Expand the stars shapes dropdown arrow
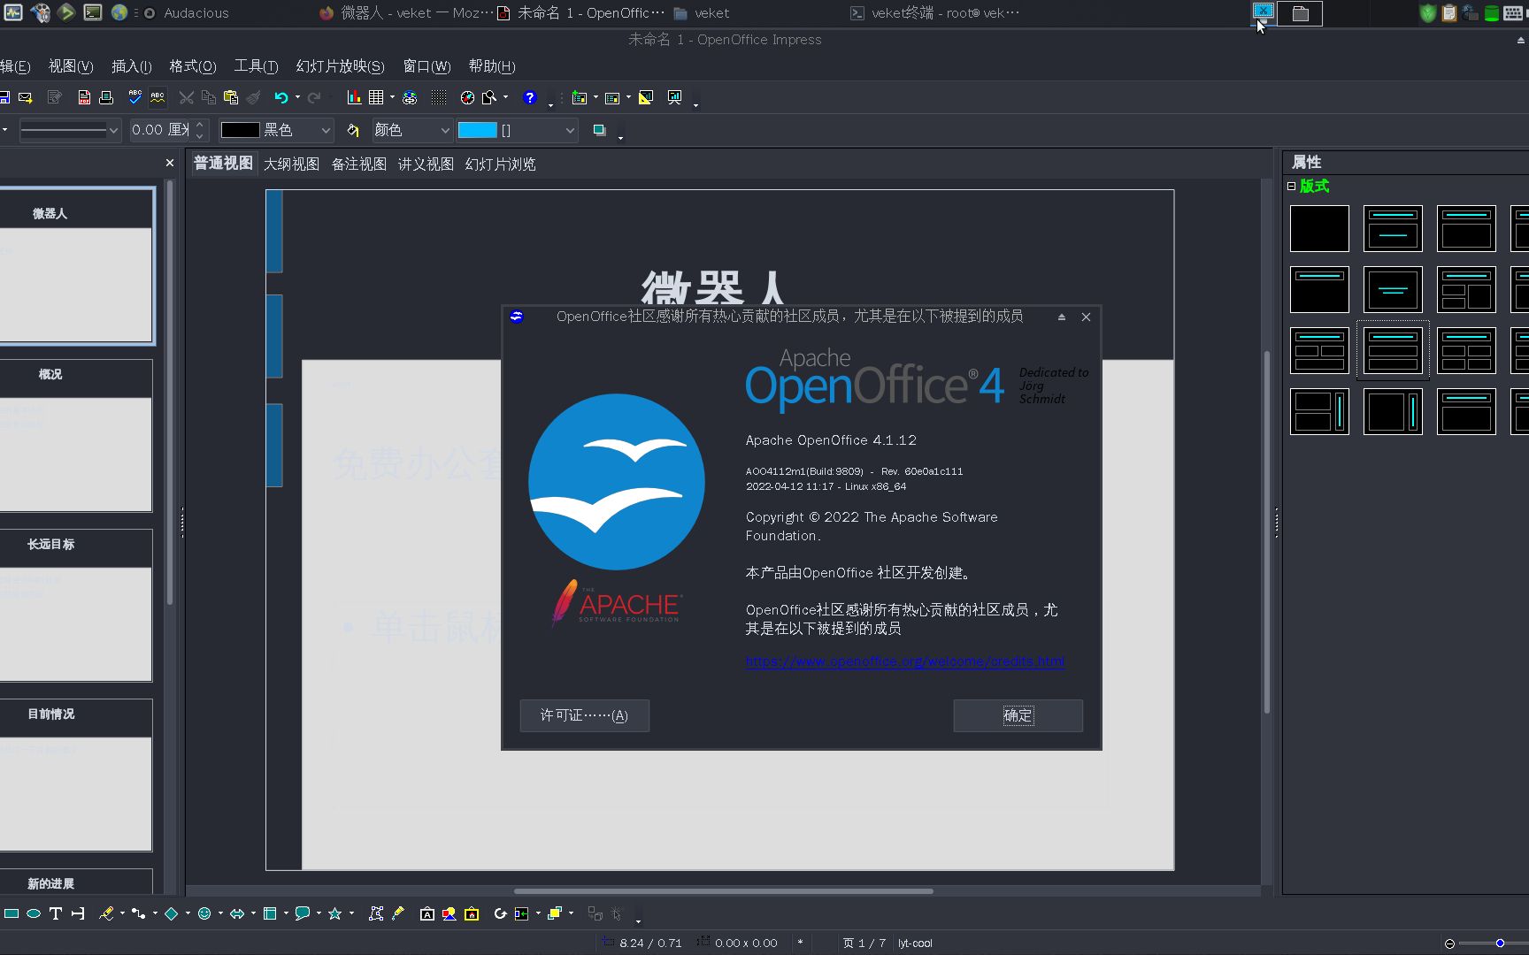This screenshot has width=1529, height=955. pos(350,913)
